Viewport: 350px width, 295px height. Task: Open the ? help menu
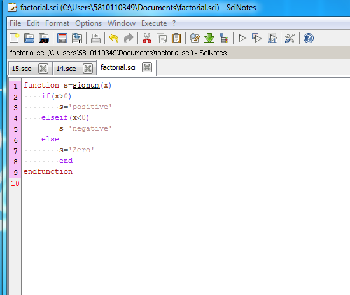(174, 23)
